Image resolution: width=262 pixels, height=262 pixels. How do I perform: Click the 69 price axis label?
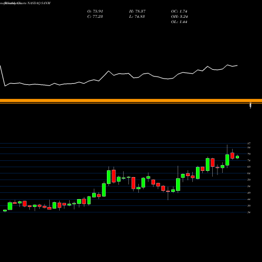249,167
